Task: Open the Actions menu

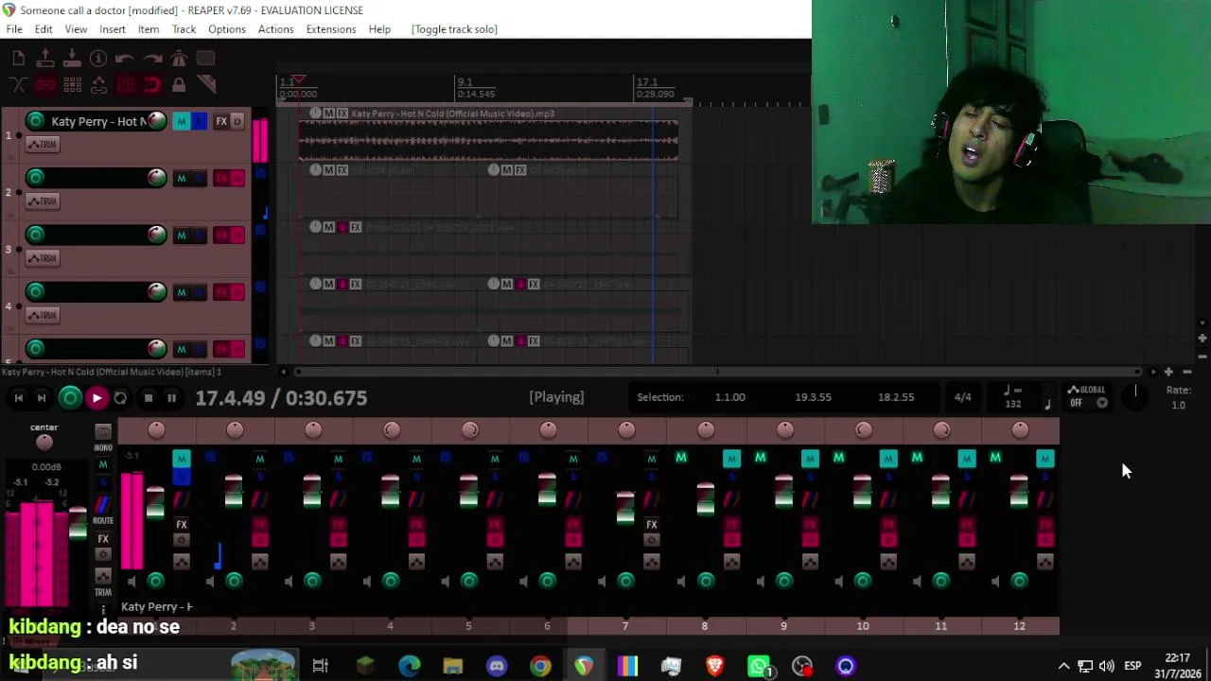Action: point(275,29)
